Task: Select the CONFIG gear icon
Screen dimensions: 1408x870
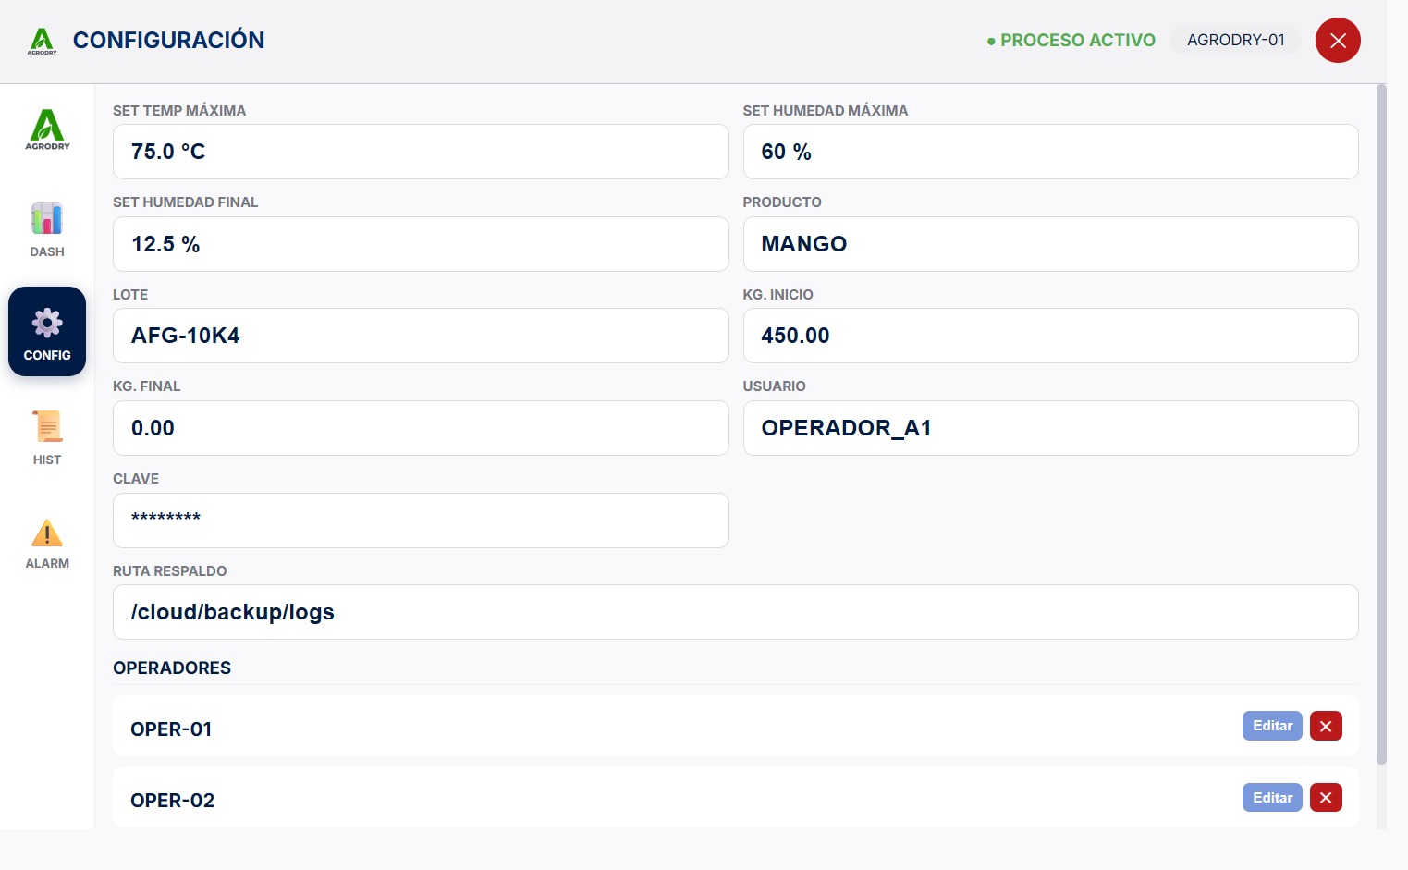Action: point(47,323)
